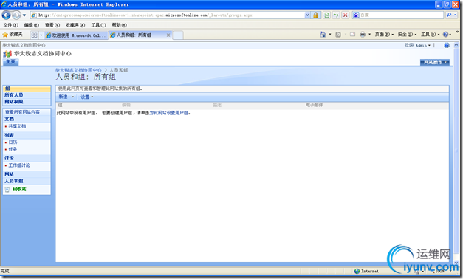The height and width of the screenshot is (279, 463).
Task: Click the Home icon in command bar
Action: (323, 35)
